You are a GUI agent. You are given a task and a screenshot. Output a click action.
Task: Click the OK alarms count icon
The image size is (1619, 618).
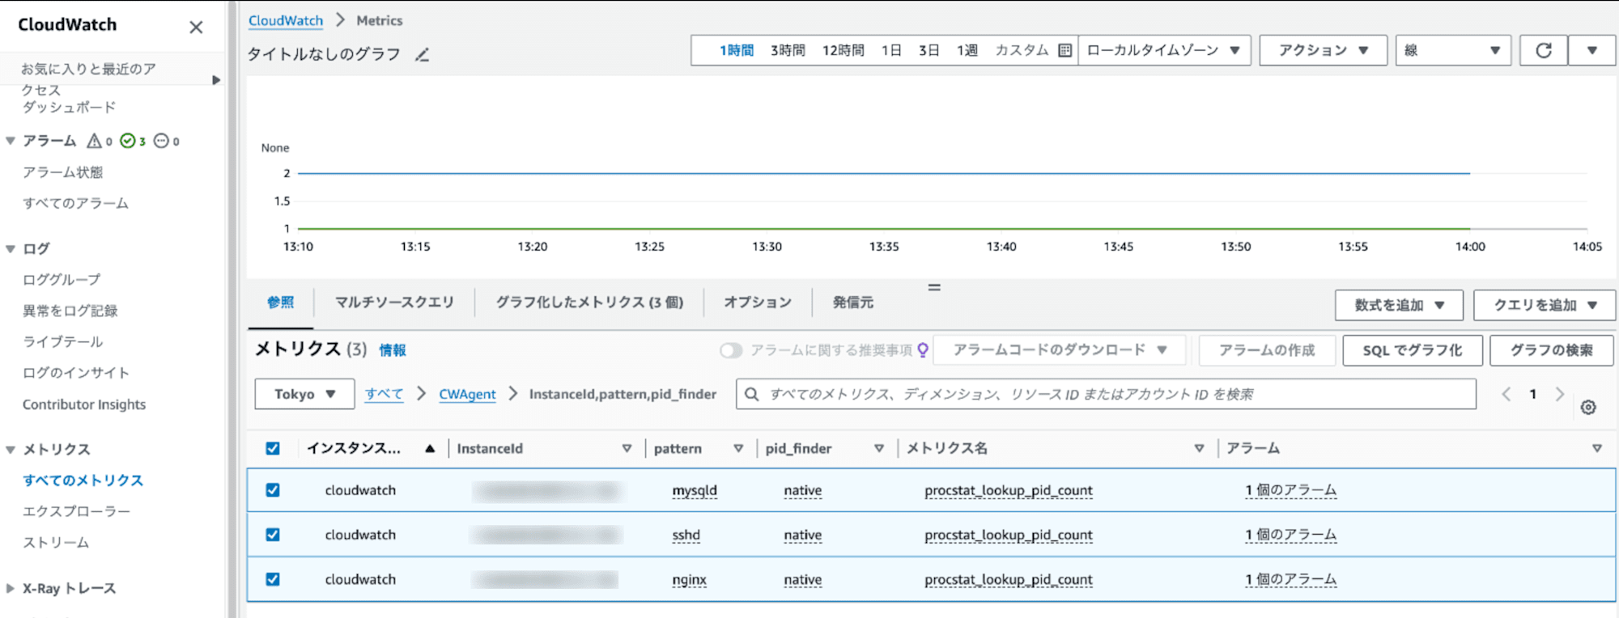(x=128, y=141)
